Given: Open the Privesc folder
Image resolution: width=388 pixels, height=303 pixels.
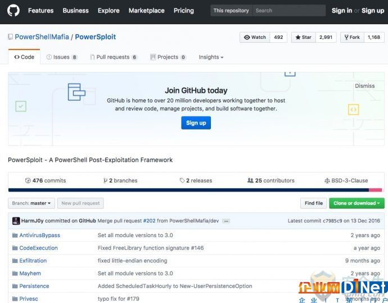Looking at the screenshot, I should [29, 299].
